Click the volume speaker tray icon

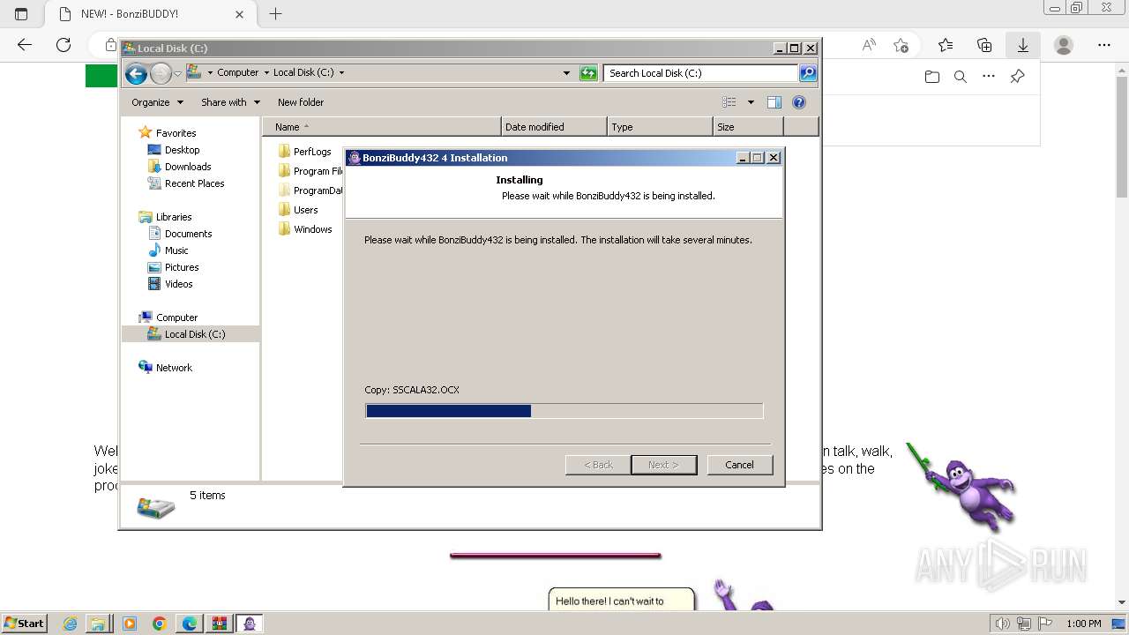(1002, 624)
